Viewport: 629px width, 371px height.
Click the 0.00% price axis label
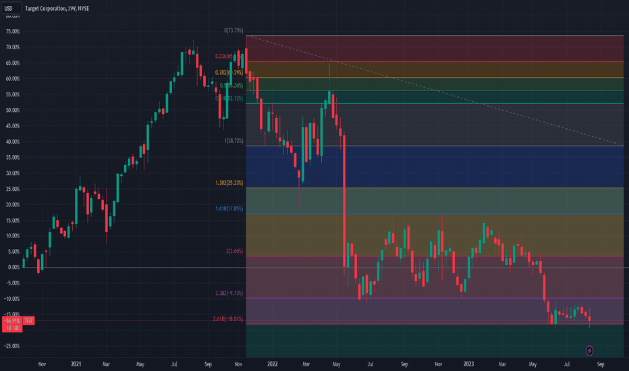pyautogui.click(x=13, y=268)
